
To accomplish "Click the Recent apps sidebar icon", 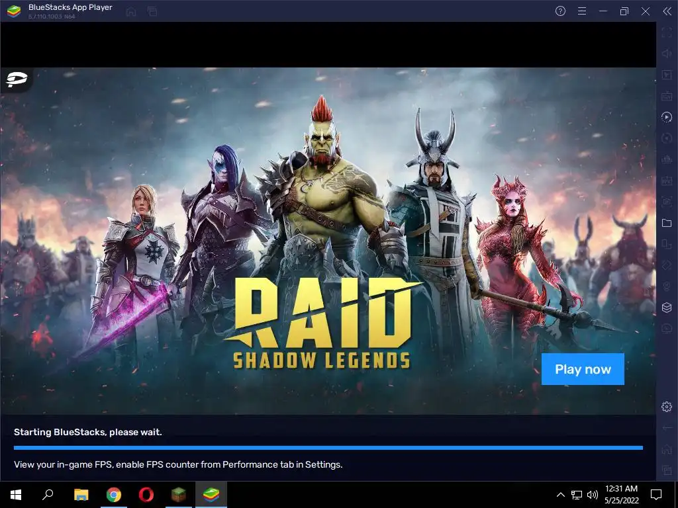I will coord(667,470).
